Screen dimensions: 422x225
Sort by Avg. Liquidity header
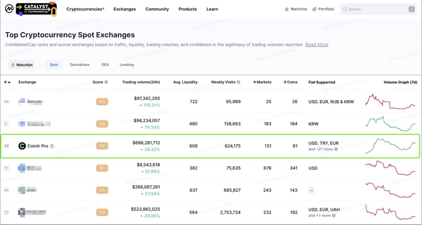(185, 82)
